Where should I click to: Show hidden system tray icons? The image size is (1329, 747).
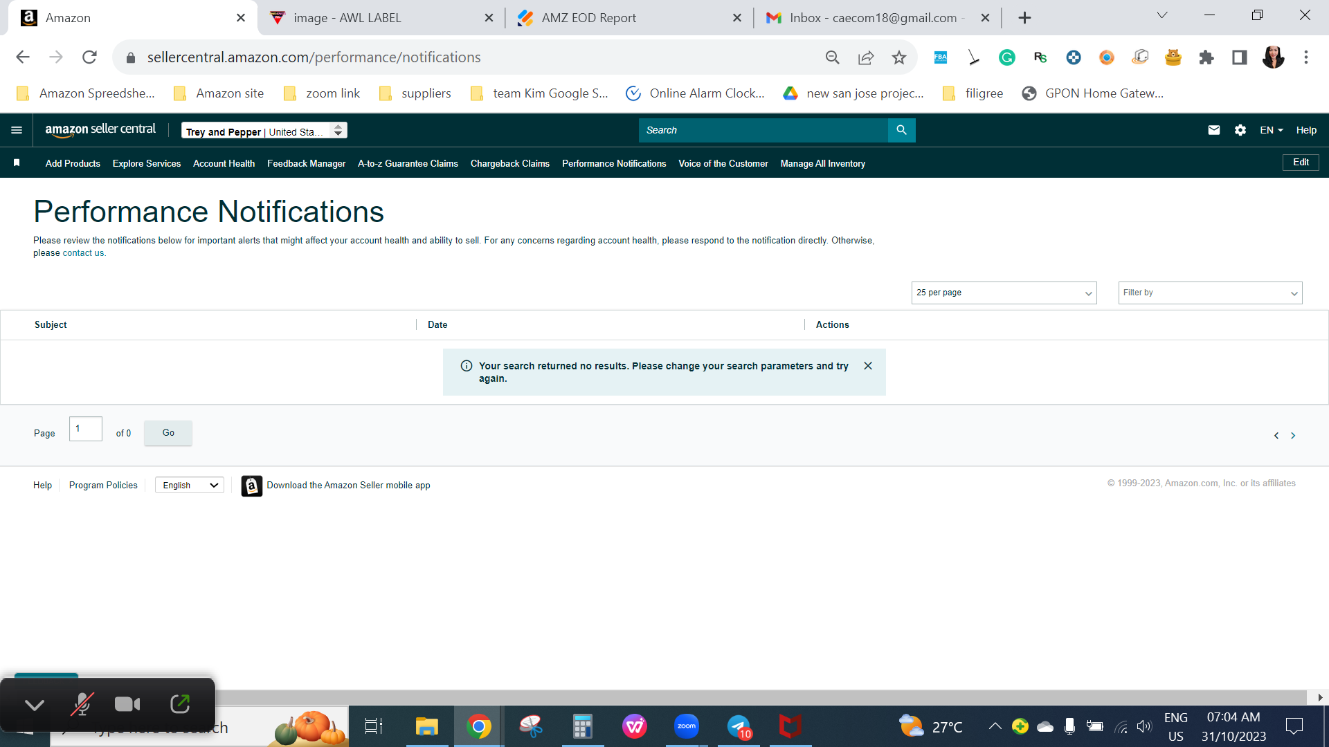click(x=995, y=726)
